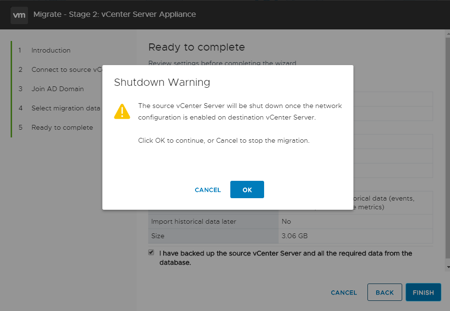
Task: Toggle the backed up source vCenter checkbox
Action: point(151,253)
